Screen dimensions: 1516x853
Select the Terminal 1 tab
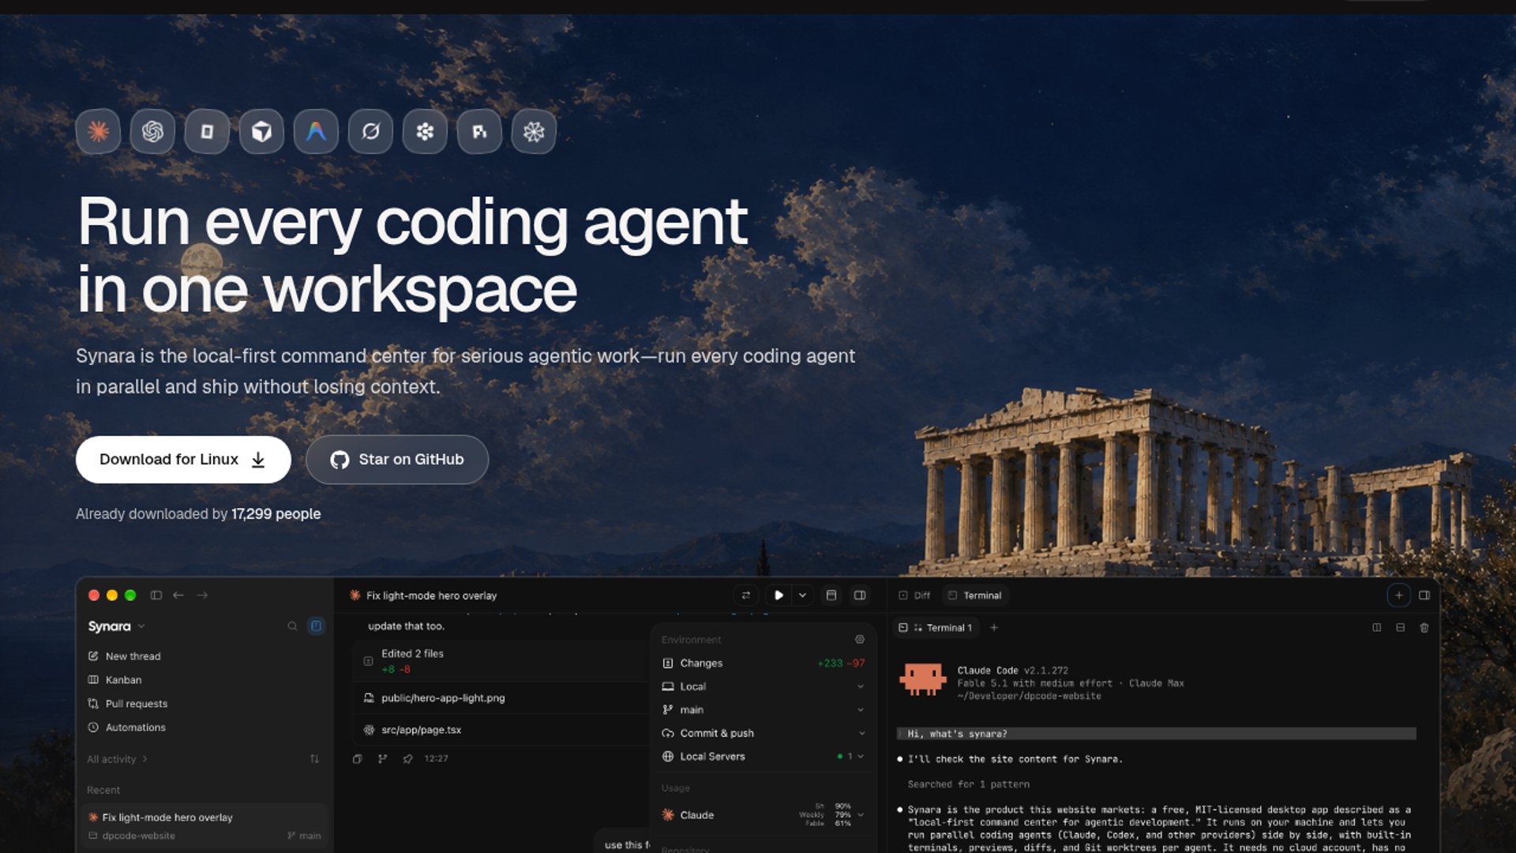(x=936, y=628)
